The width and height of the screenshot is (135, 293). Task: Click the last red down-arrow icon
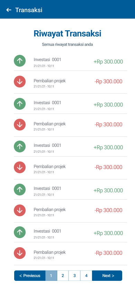pos(20,253)
